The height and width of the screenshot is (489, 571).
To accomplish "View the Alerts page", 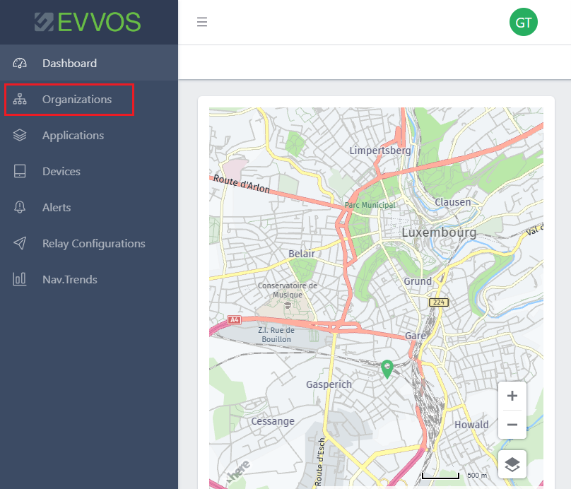I will point(89,207).
